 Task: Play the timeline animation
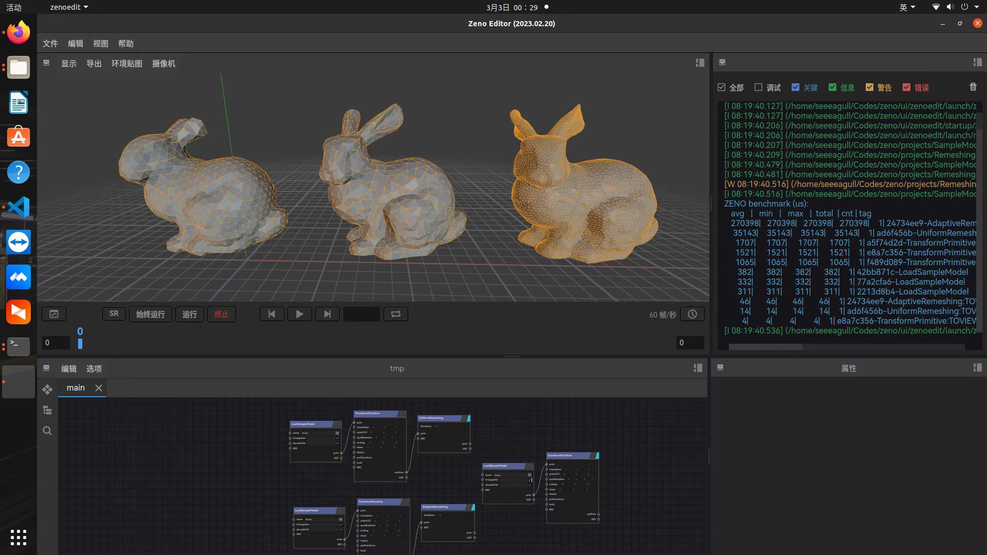point(299,314)
